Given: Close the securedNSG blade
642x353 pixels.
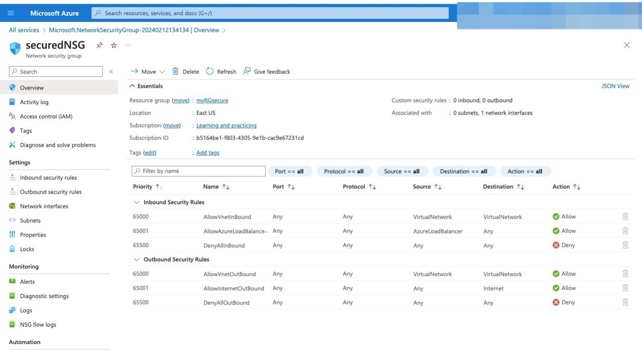Looking at the screenshot, I should click(626, 45).
